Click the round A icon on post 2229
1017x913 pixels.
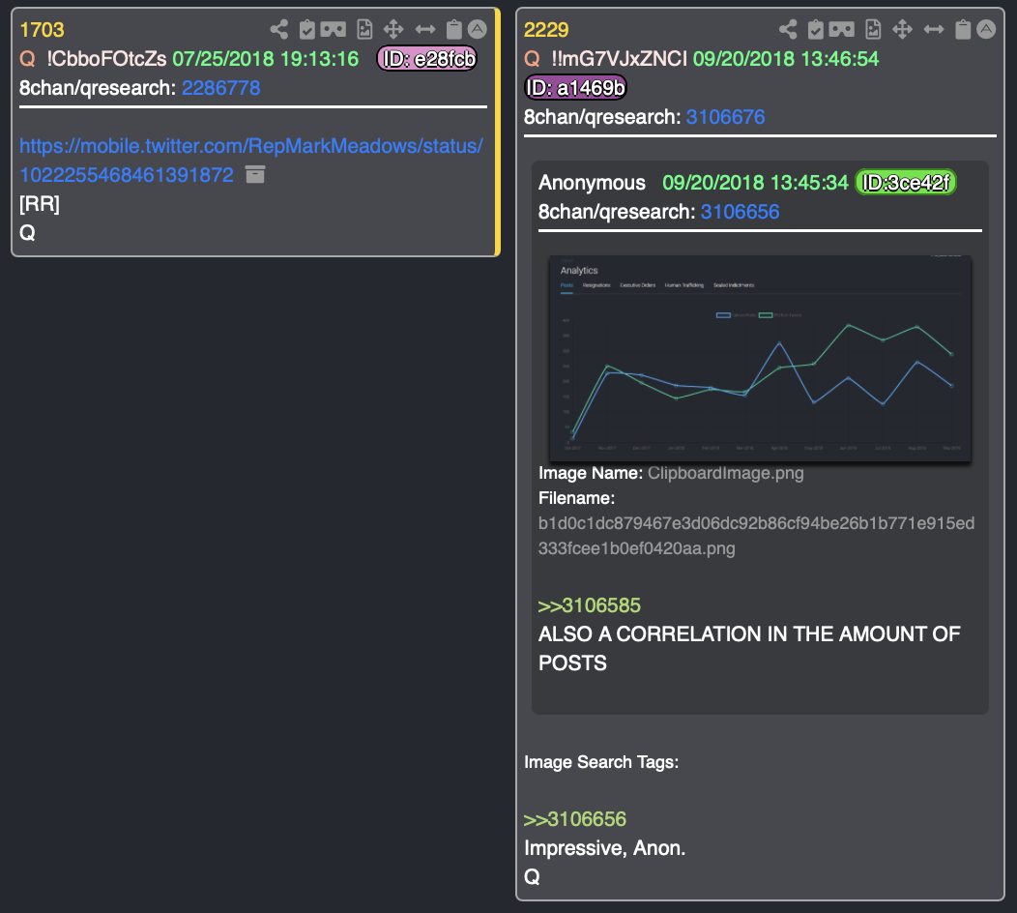(986, 29)
